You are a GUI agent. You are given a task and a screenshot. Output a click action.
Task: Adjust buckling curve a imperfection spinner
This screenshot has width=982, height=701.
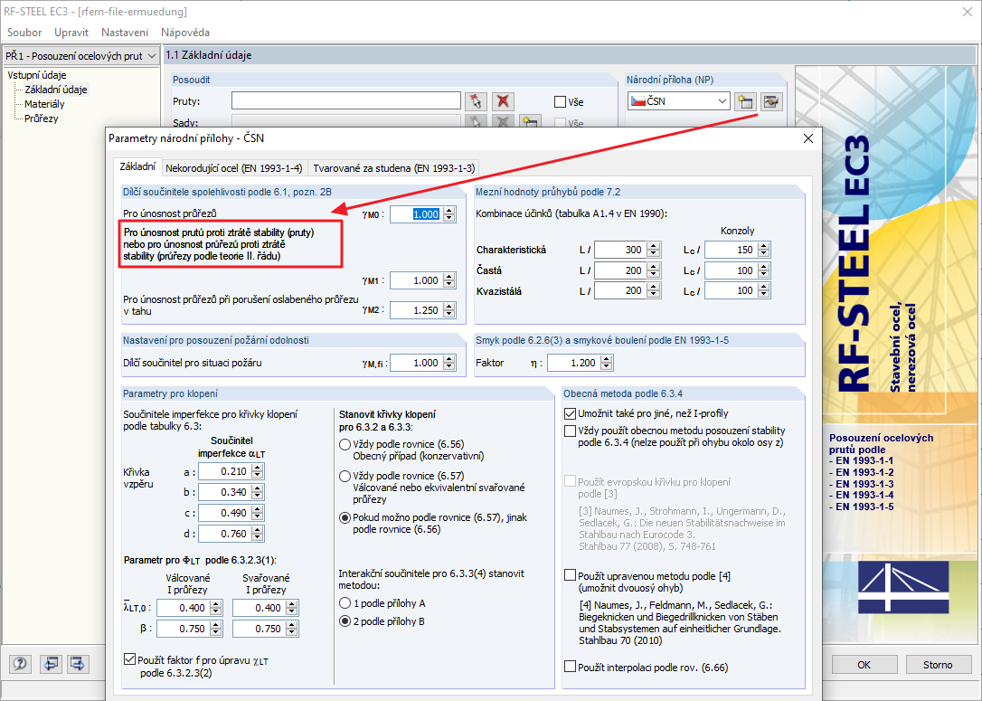[258, 471]
